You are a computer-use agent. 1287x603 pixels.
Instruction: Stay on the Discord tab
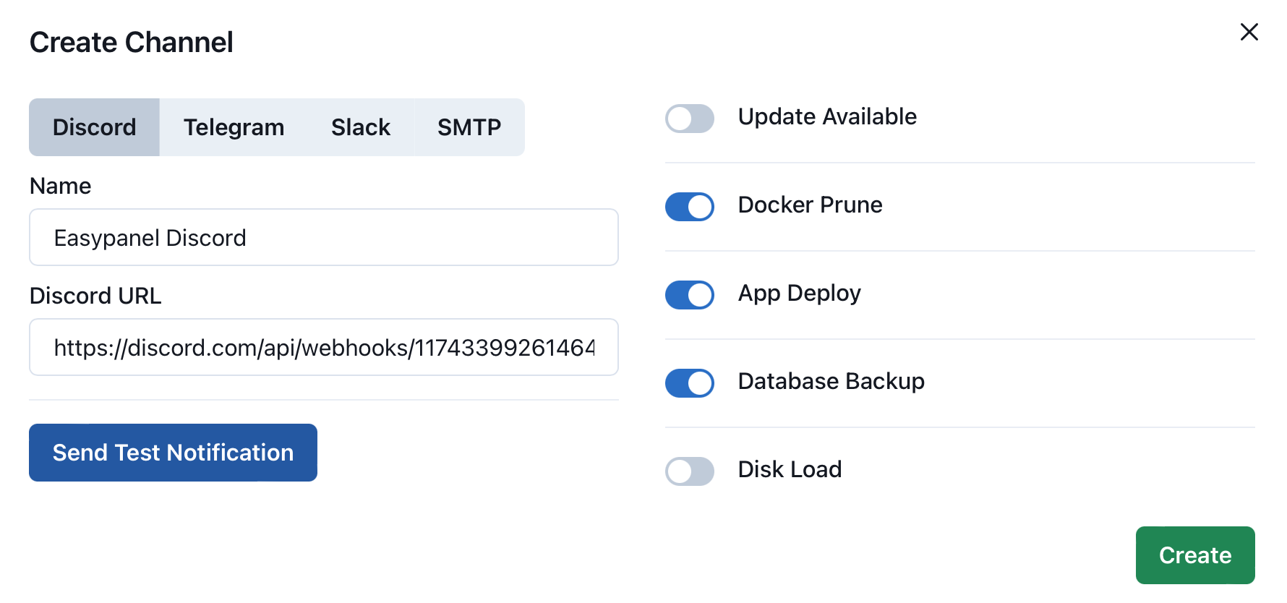coord(94,127)
